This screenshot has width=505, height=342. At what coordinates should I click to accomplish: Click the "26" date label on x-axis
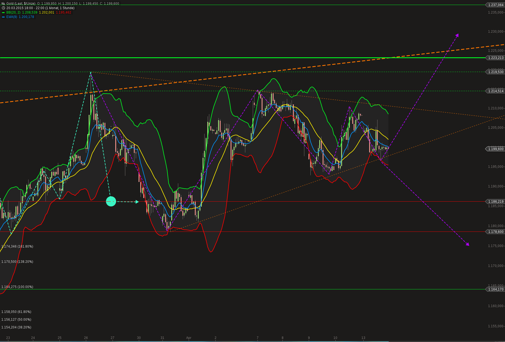tap(86, 338)
